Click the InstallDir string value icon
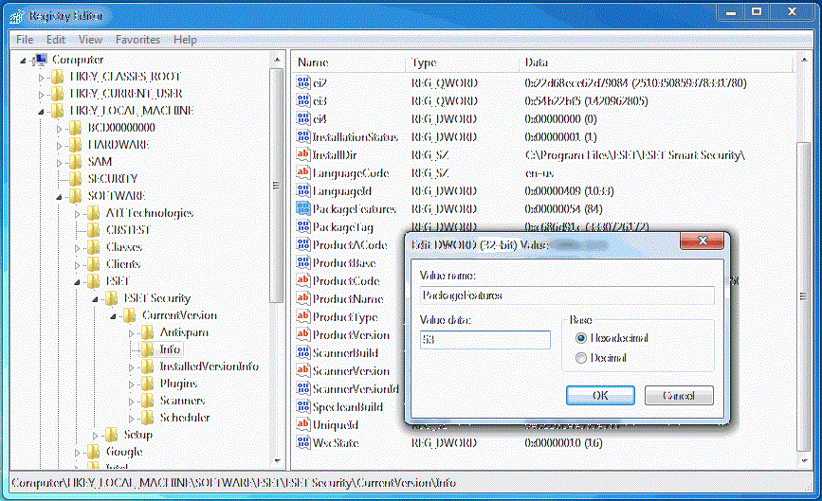The image size is (822, 501). 303,155
